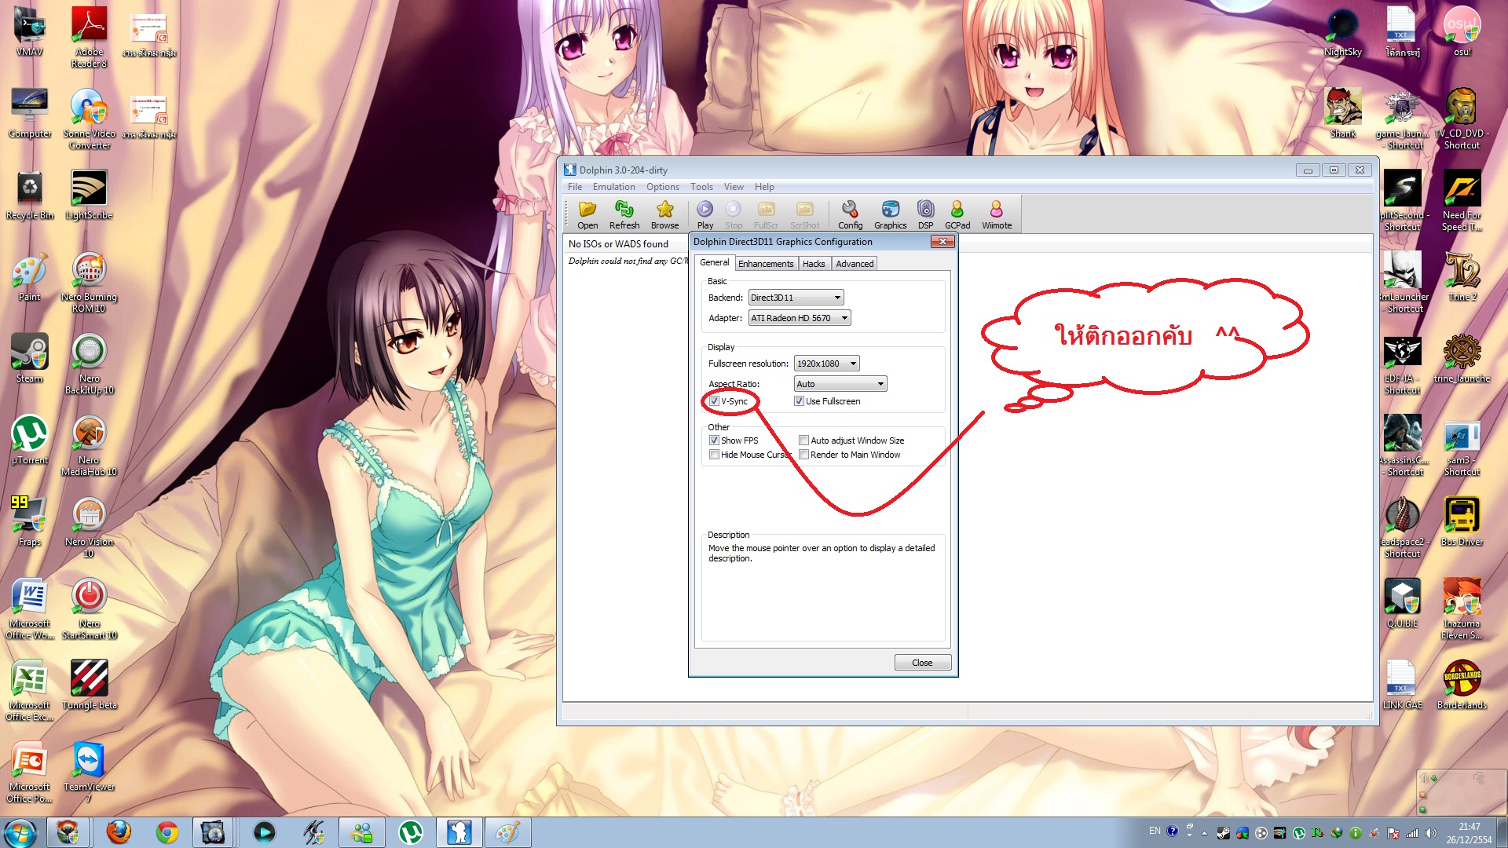1508x848 pixels.
Task: Switch to Dolphin on the taskbar
Action: tap(459, 832)
